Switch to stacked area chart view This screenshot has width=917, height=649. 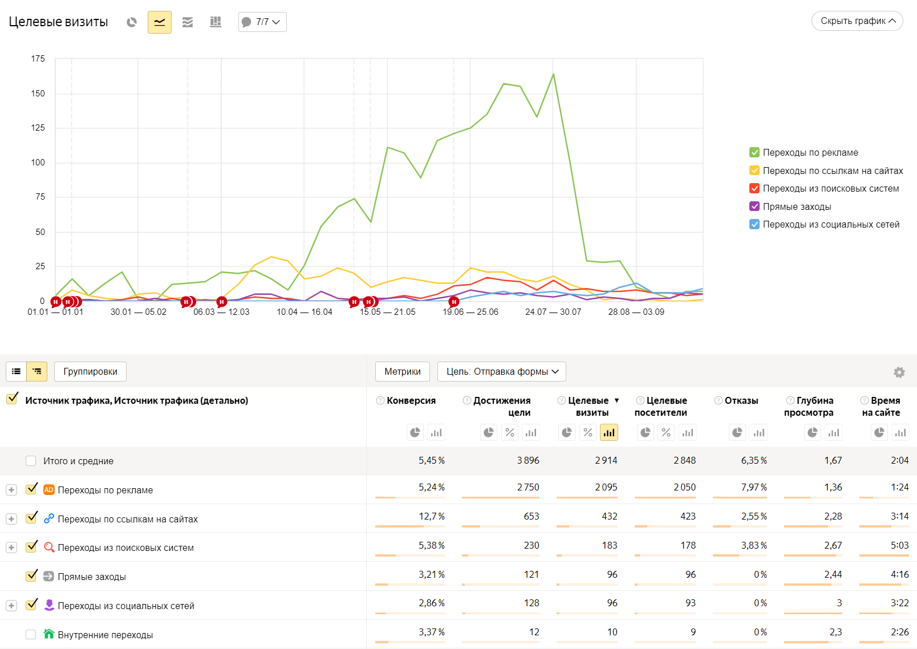188,22
